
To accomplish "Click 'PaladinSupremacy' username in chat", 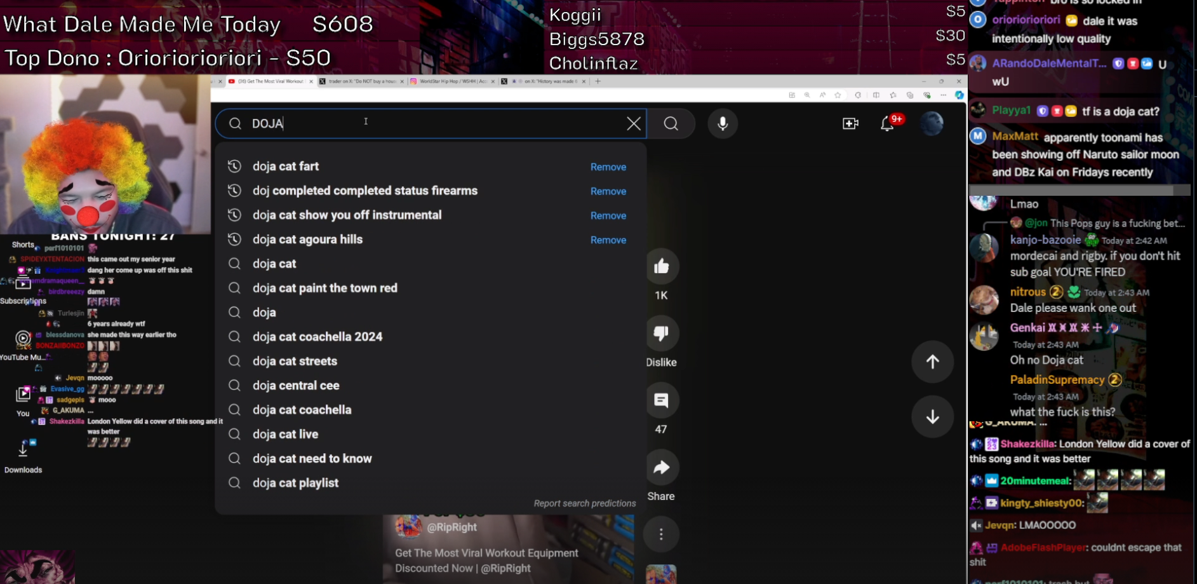I will pyautogui.click(x=1057, y=380).
